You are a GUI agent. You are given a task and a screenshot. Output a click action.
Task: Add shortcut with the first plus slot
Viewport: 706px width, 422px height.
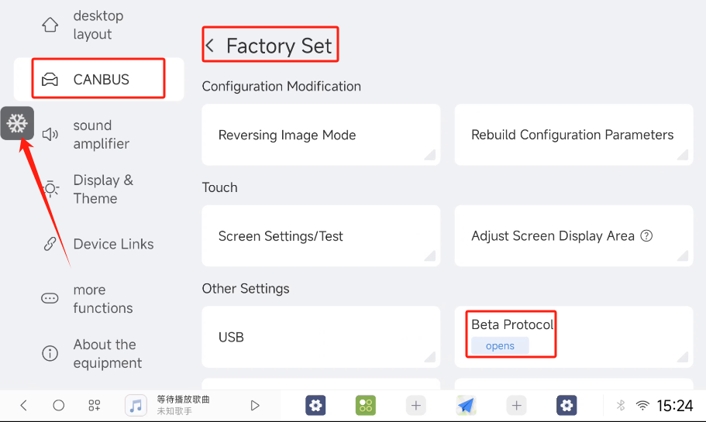click(416, 406)
